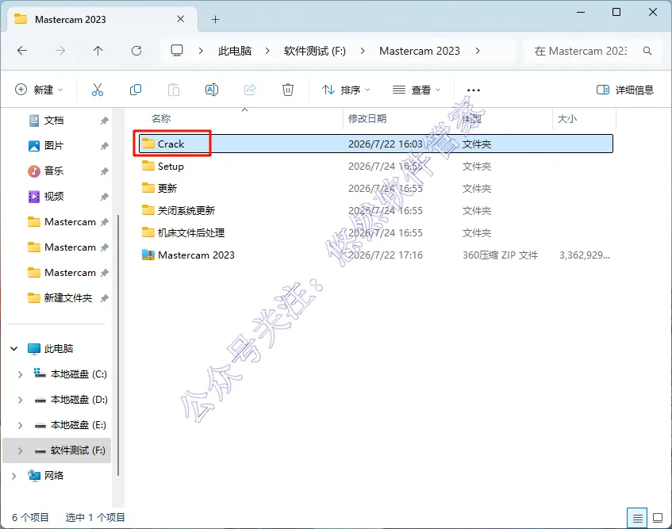This screenshot has width=672, height=529.
Task: Select 此电脑 in navigation tree
Action: [58, 349]
